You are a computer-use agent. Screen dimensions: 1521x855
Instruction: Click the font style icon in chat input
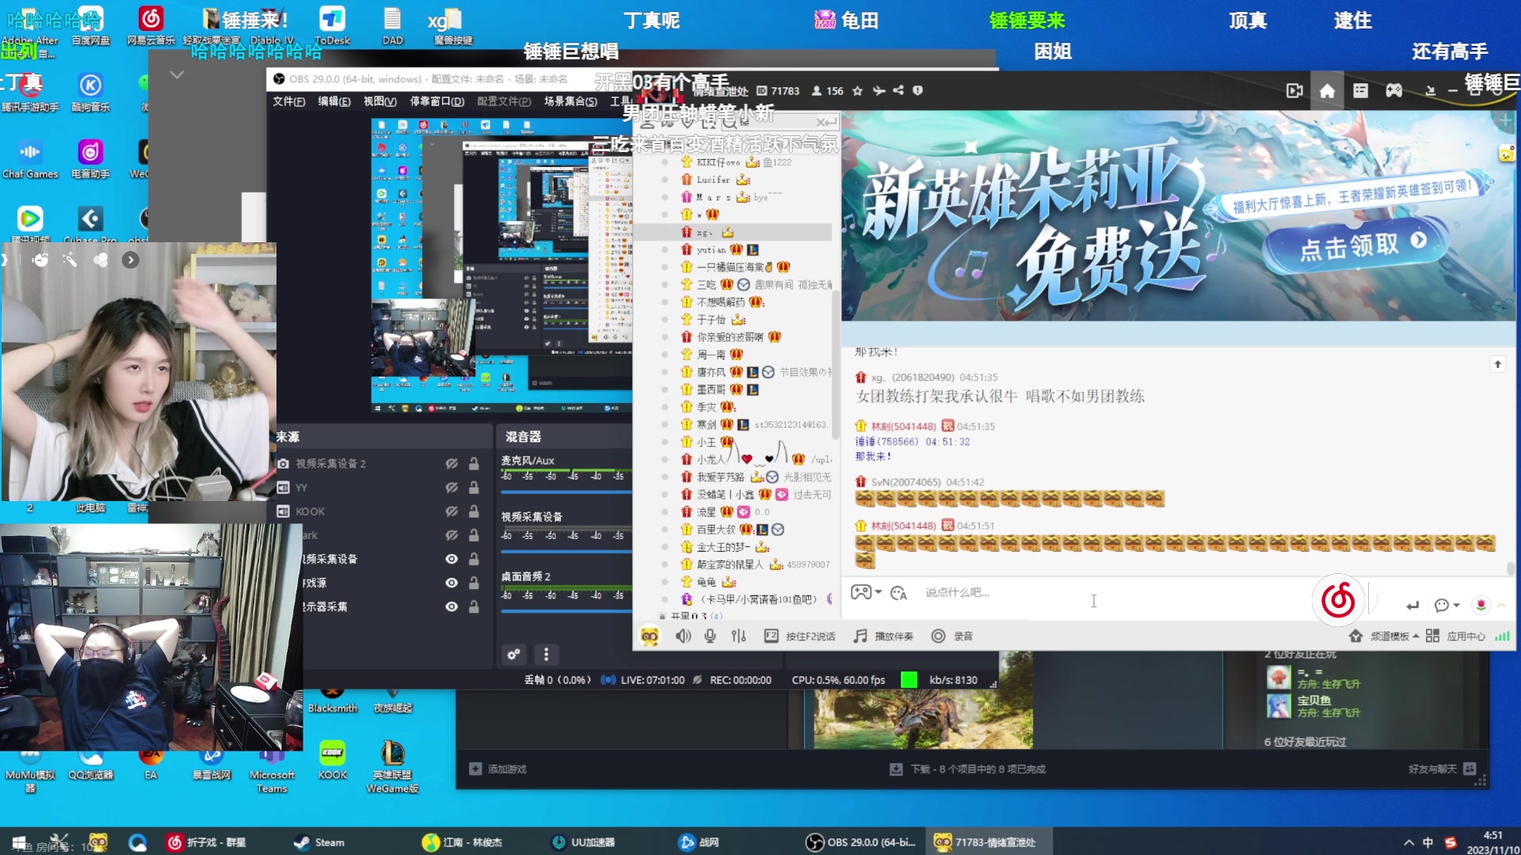898,593
